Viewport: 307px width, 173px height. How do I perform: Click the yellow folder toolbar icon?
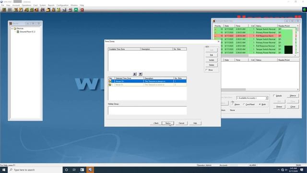tap(48, 10)
